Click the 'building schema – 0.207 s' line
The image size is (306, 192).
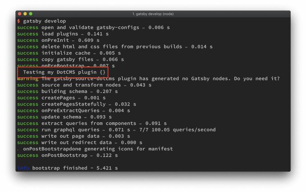[x=67, y=91]
